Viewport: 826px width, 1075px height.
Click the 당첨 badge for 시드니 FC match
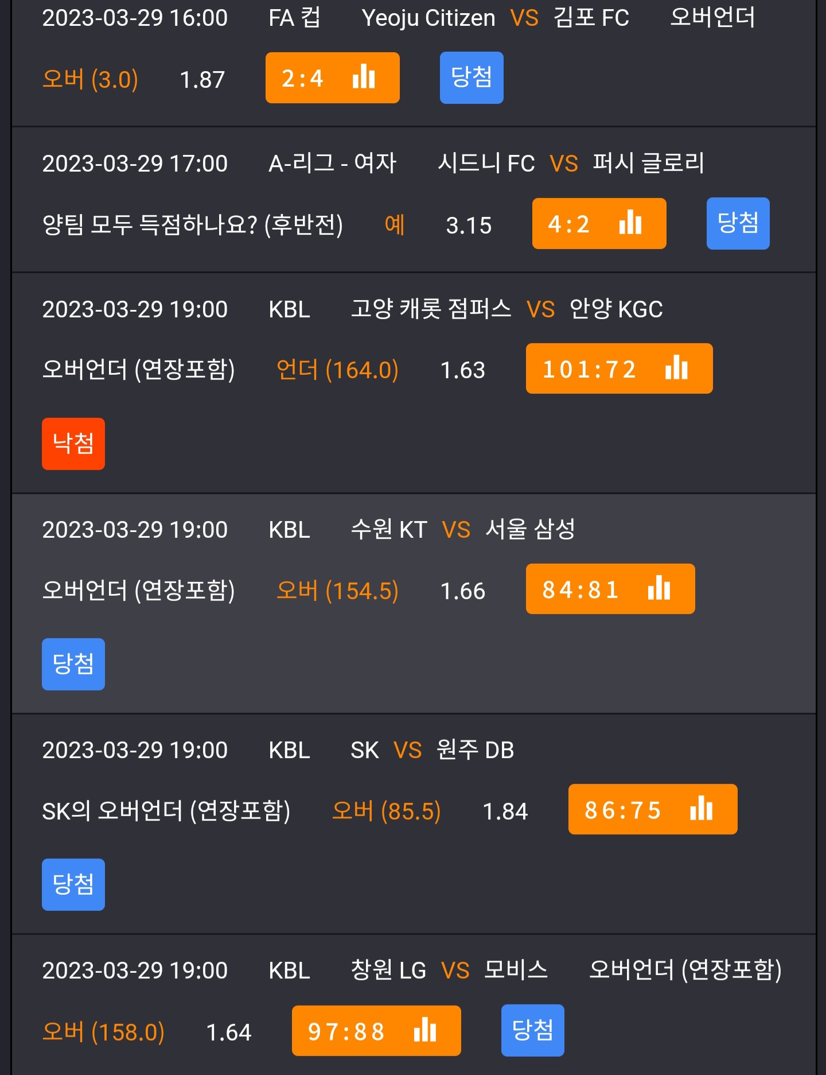tap(738, 224)
